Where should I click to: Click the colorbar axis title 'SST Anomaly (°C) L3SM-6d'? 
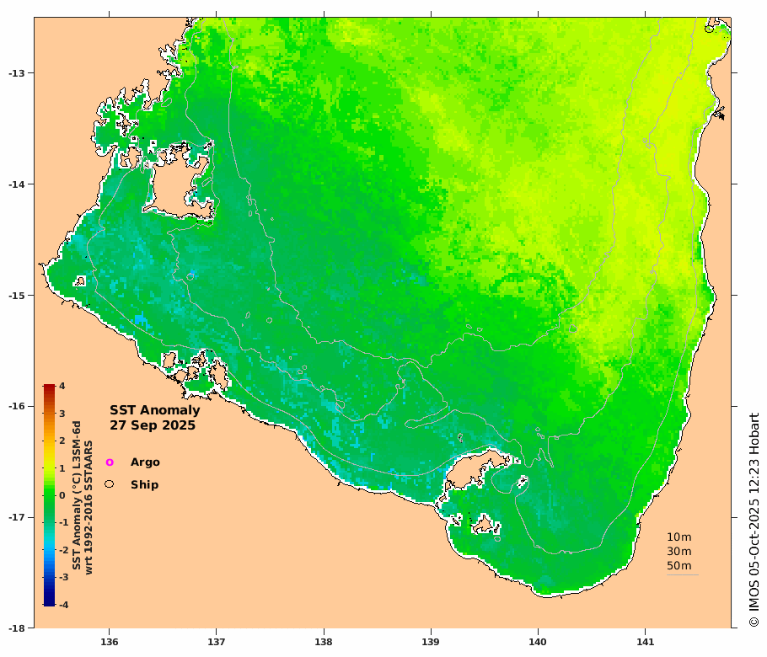point(77,495)
